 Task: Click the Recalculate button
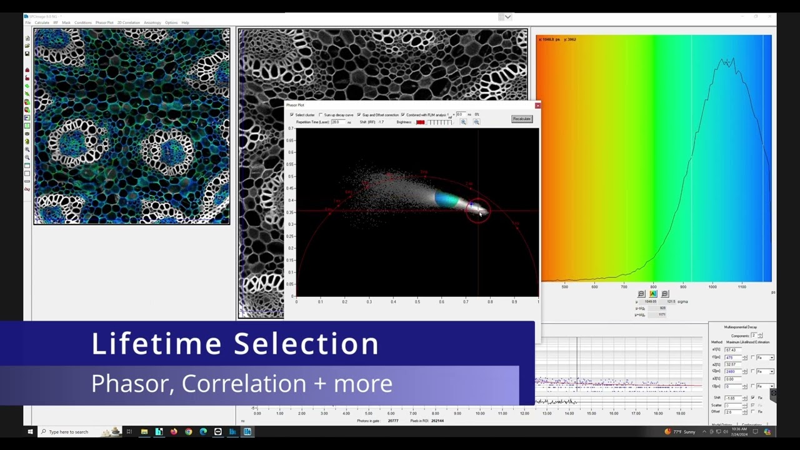tap(522, 119)
